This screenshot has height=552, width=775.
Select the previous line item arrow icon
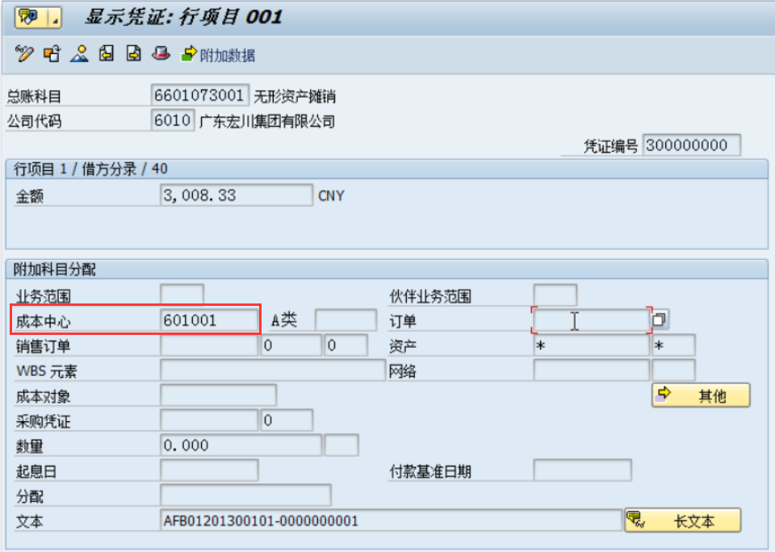(107, 56)
